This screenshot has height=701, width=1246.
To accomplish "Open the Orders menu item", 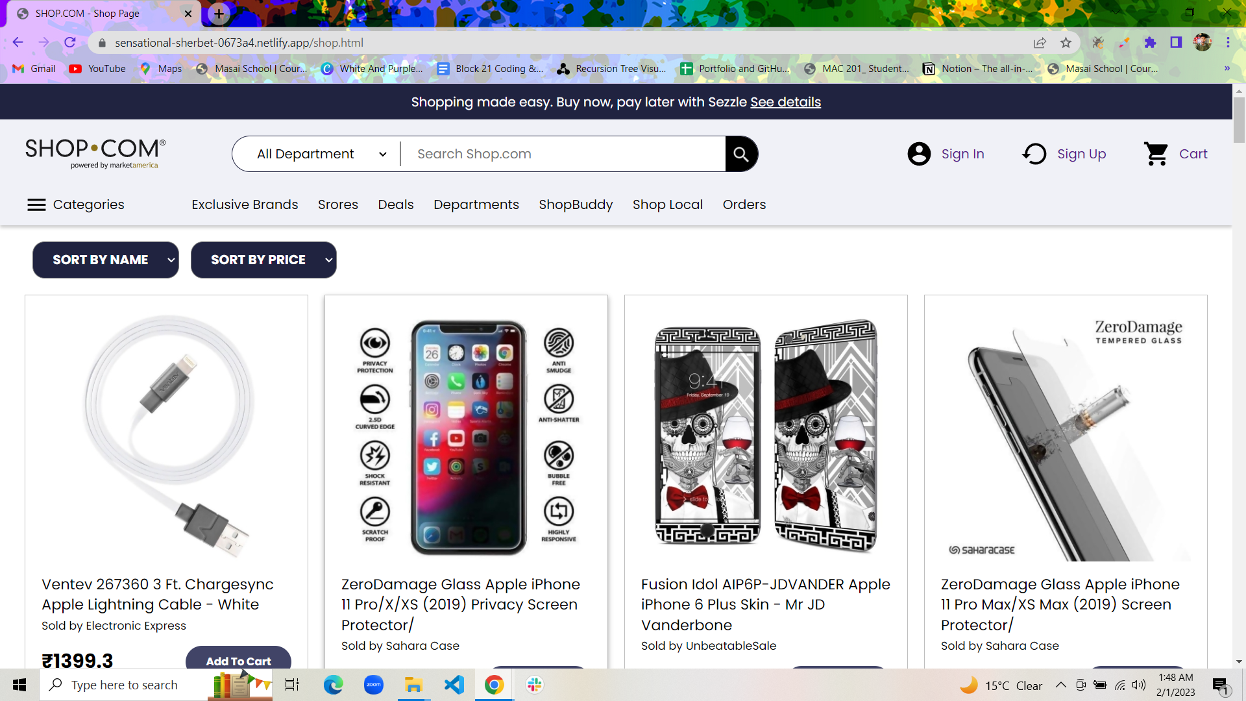I will [744, 204].
